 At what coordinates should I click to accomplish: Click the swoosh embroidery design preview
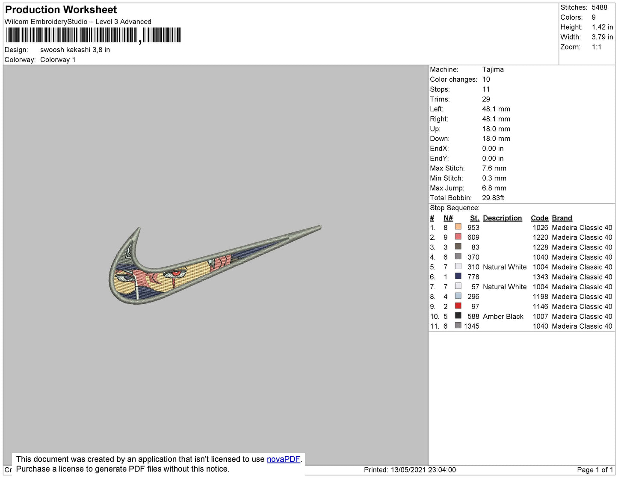tap(215, 265)
